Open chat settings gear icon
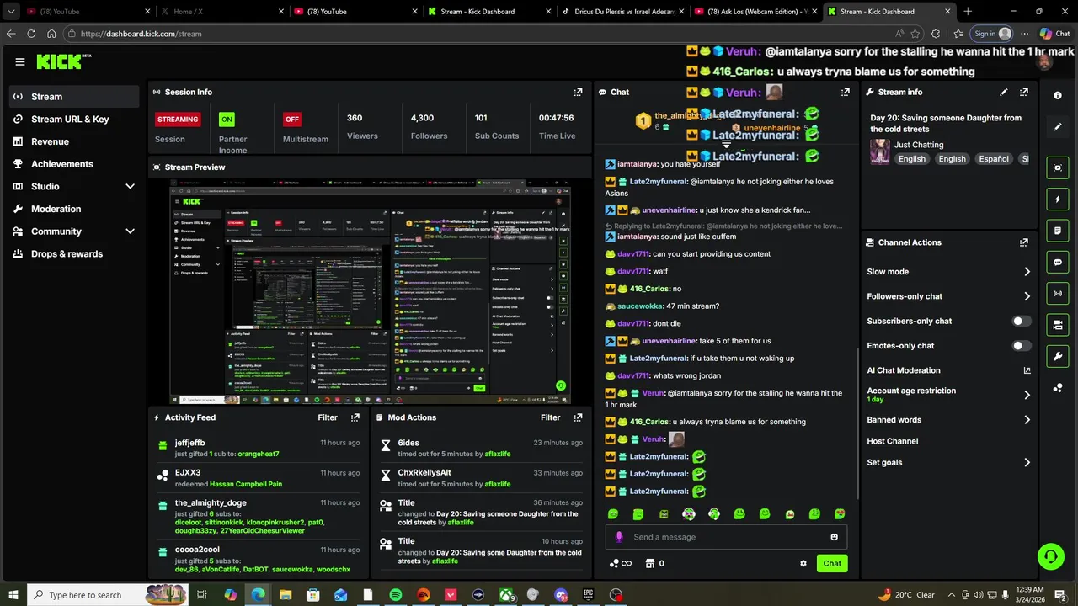The width and height of the screenshot is (1078, 606). pos(803,564)
